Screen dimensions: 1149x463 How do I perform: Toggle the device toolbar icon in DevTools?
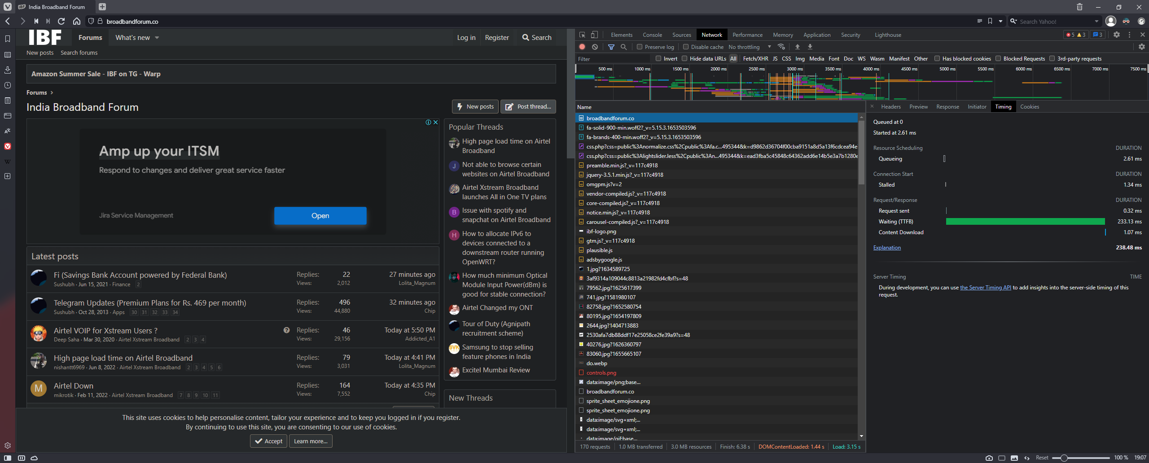click(594, 35)
